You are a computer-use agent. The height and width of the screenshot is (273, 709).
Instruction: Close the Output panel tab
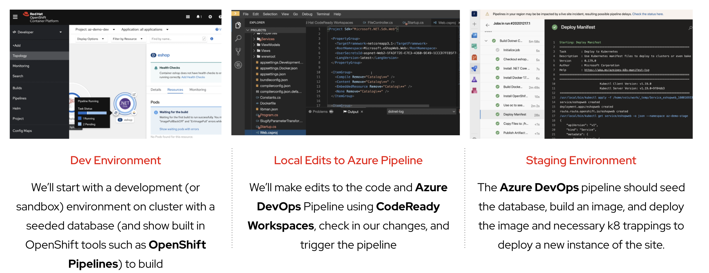[x=362, y=112]
